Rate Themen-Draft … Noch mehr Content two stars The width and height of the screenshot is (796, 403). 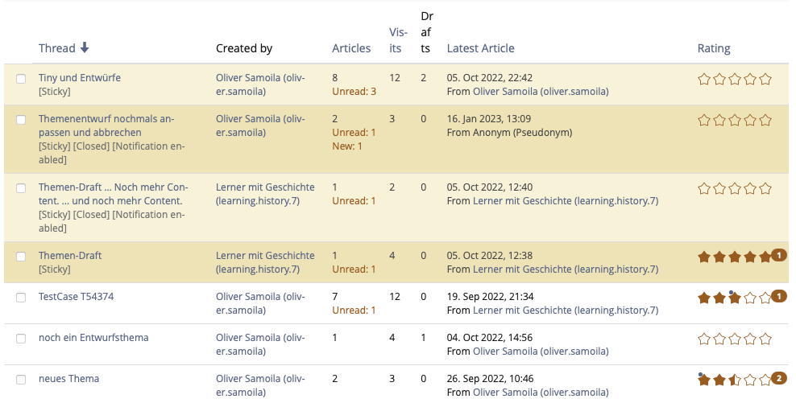tap(719, 188)
